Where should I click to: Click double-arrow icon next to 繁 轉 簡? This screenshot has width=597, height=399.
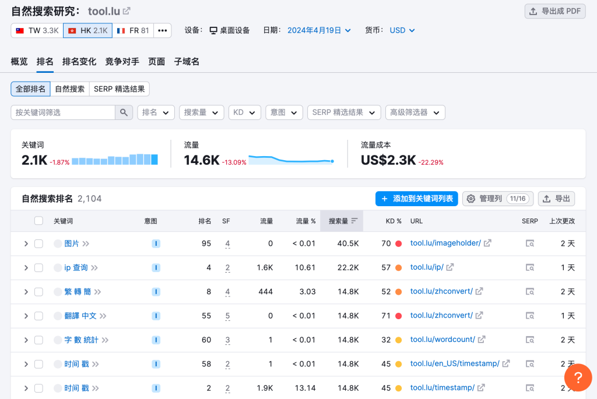[x=98, y=292]
